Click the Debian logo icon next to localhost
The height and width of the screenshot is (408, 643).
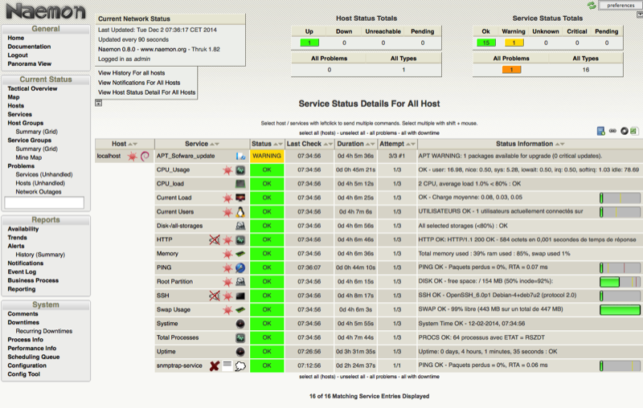click(145, 156)
